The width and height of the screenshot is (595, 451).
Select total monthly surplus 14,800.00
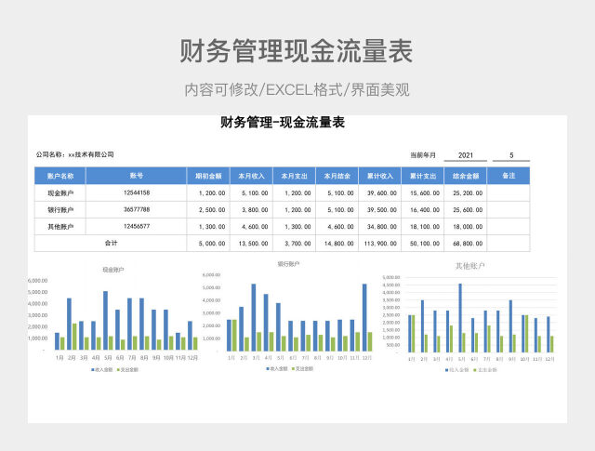(338, 244)
